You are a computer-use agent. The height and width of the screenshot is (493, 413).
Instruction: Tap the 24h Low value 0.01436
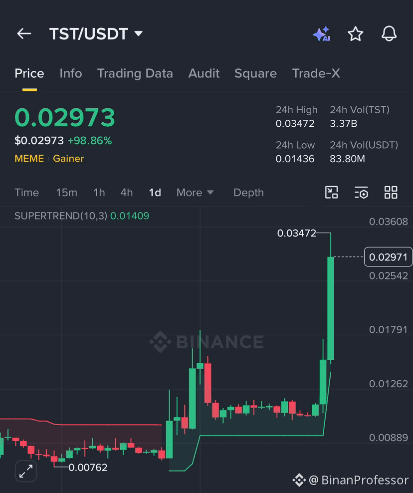click(x=295, y=159)
